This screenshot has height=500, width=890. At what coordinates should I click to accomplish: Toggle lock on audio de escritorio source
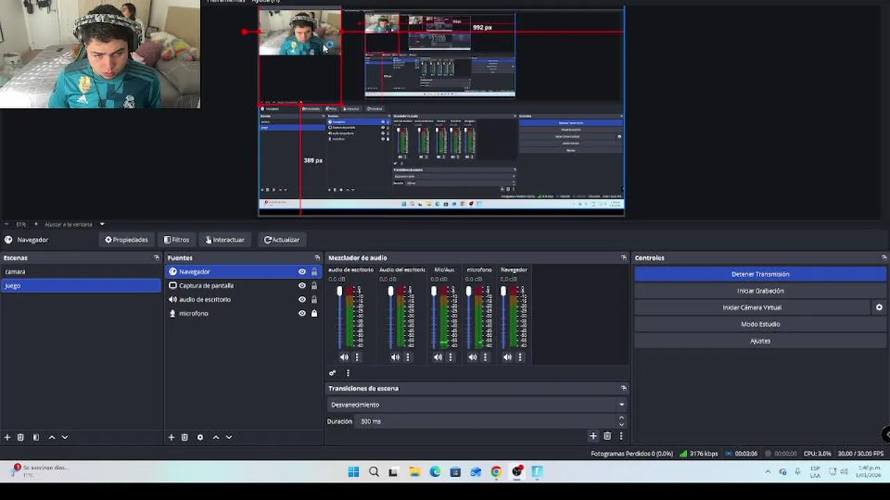tap(314, 299)
